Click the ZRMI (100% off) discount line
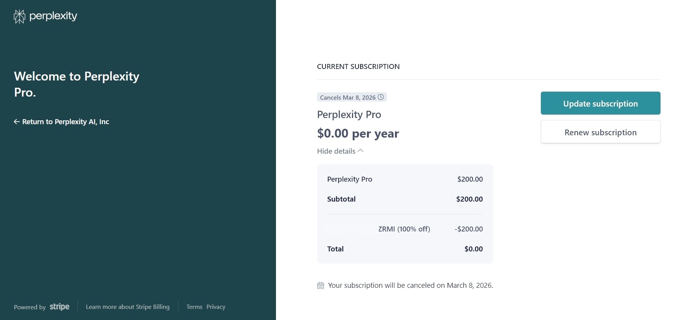The image size is (674, 320). 404,229
